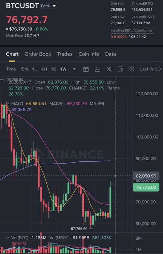Screen dimensions: 163x254
Task: Click the 120,000.00 price axis label
Action: point(147,94)
